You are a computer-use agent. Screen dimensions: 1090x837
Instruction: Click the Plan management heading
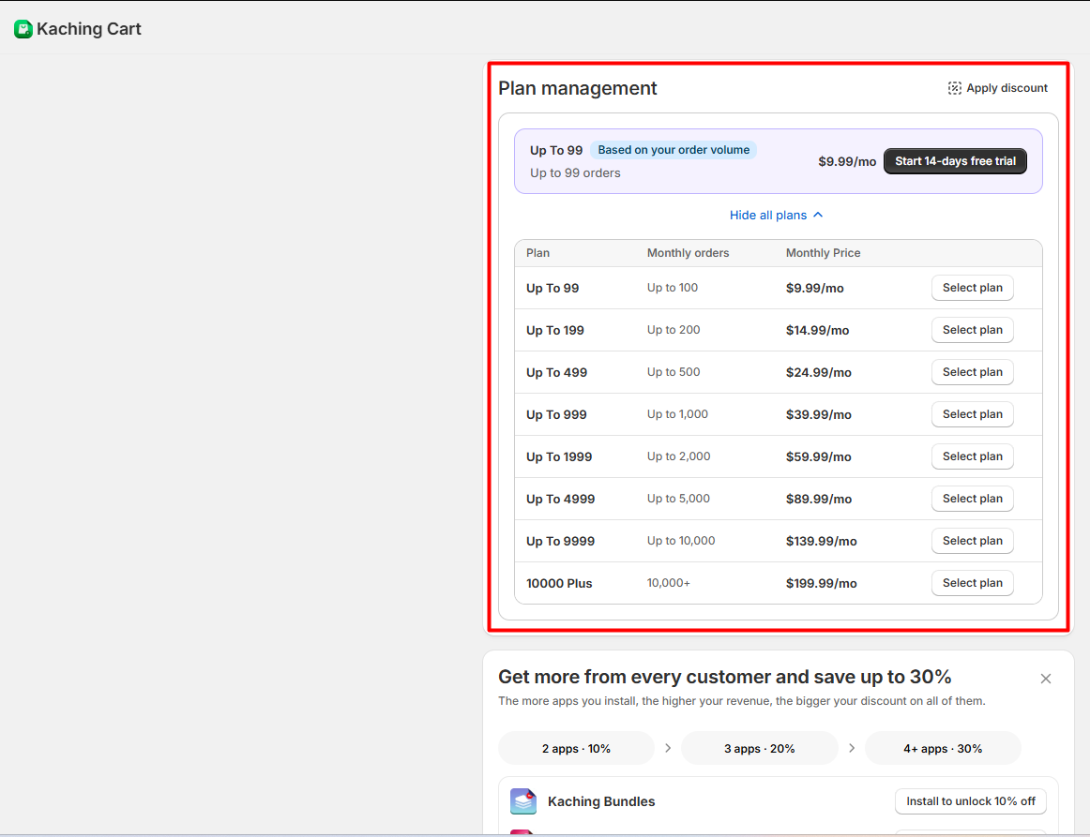point(578,88)
